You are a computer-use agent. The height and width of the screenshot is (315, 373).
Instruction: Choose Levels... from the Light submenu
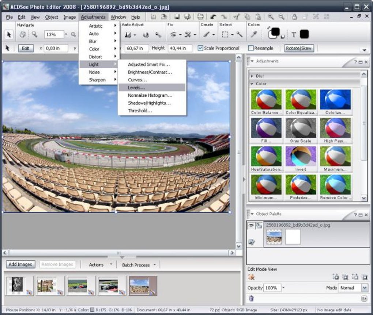tap(152, 88)
